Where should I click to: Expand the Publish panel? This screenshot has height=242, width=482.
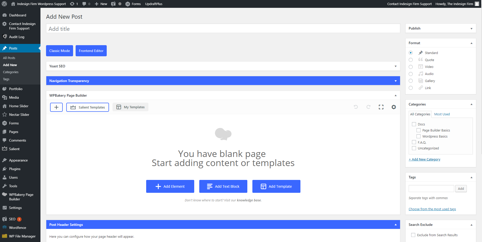(471, 29)
